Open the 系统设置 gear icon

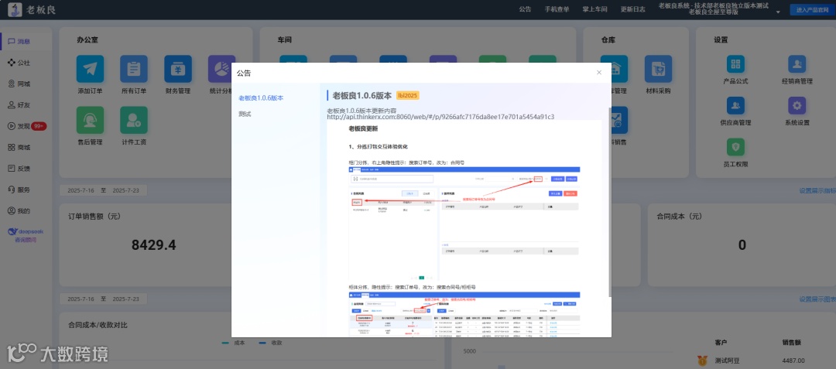coord(797,105)
